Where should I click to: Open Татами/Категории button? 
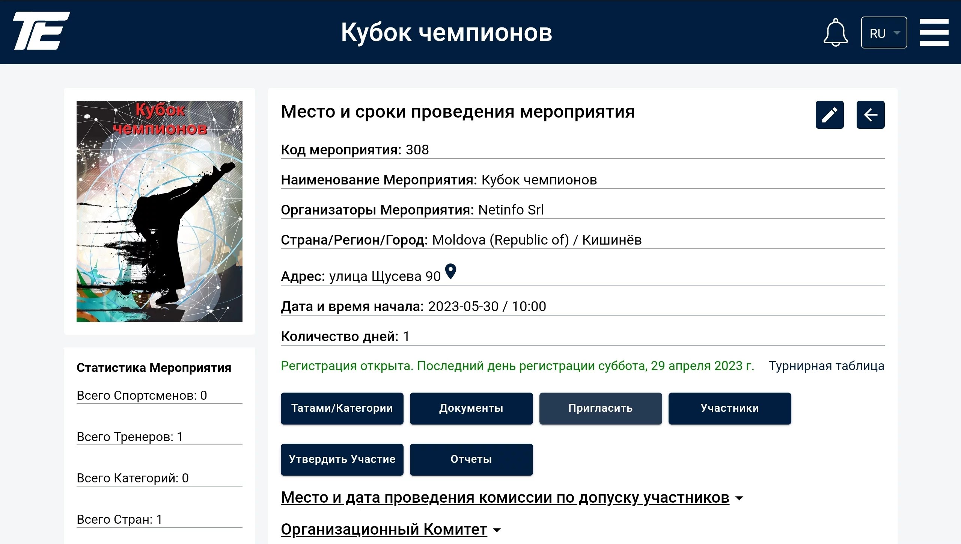tap(342, 408)
